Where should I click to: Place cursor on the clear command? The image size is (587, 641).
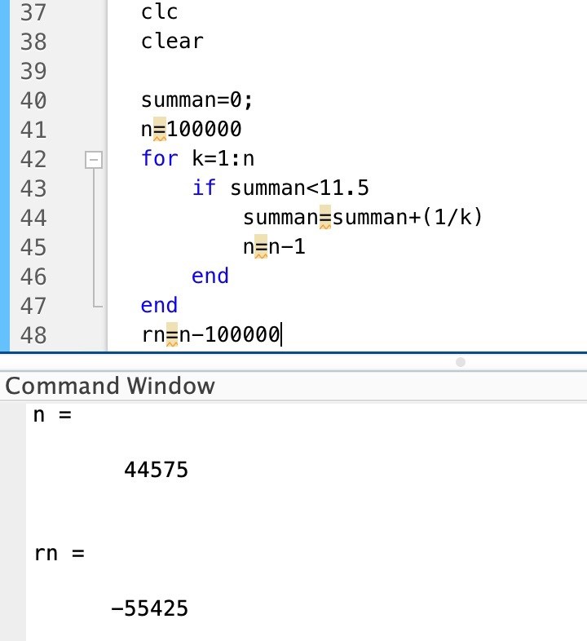tap(172, 42)
